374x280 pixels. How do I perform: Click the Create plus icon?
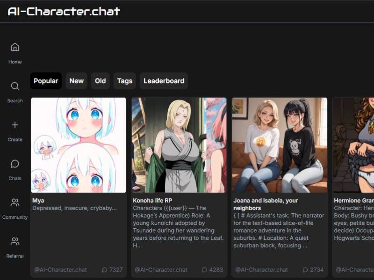(15, 125)
